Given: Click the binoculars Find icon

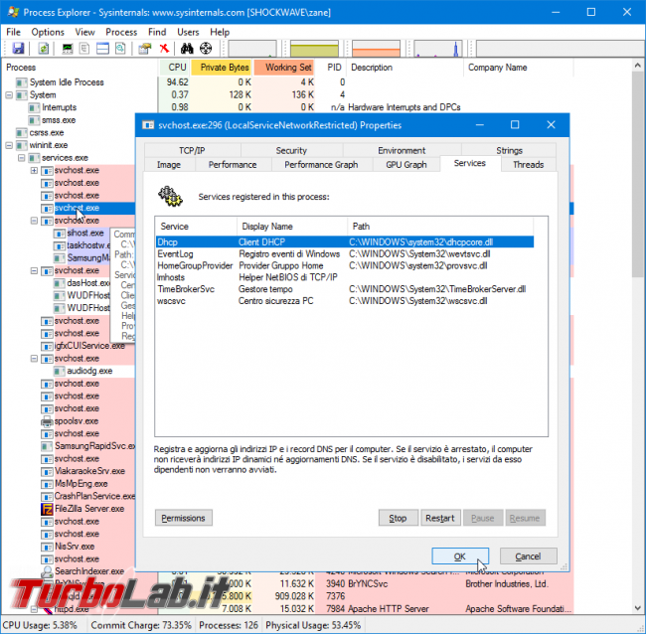Looking at the screenshot, I should click(x=187, y=49).
